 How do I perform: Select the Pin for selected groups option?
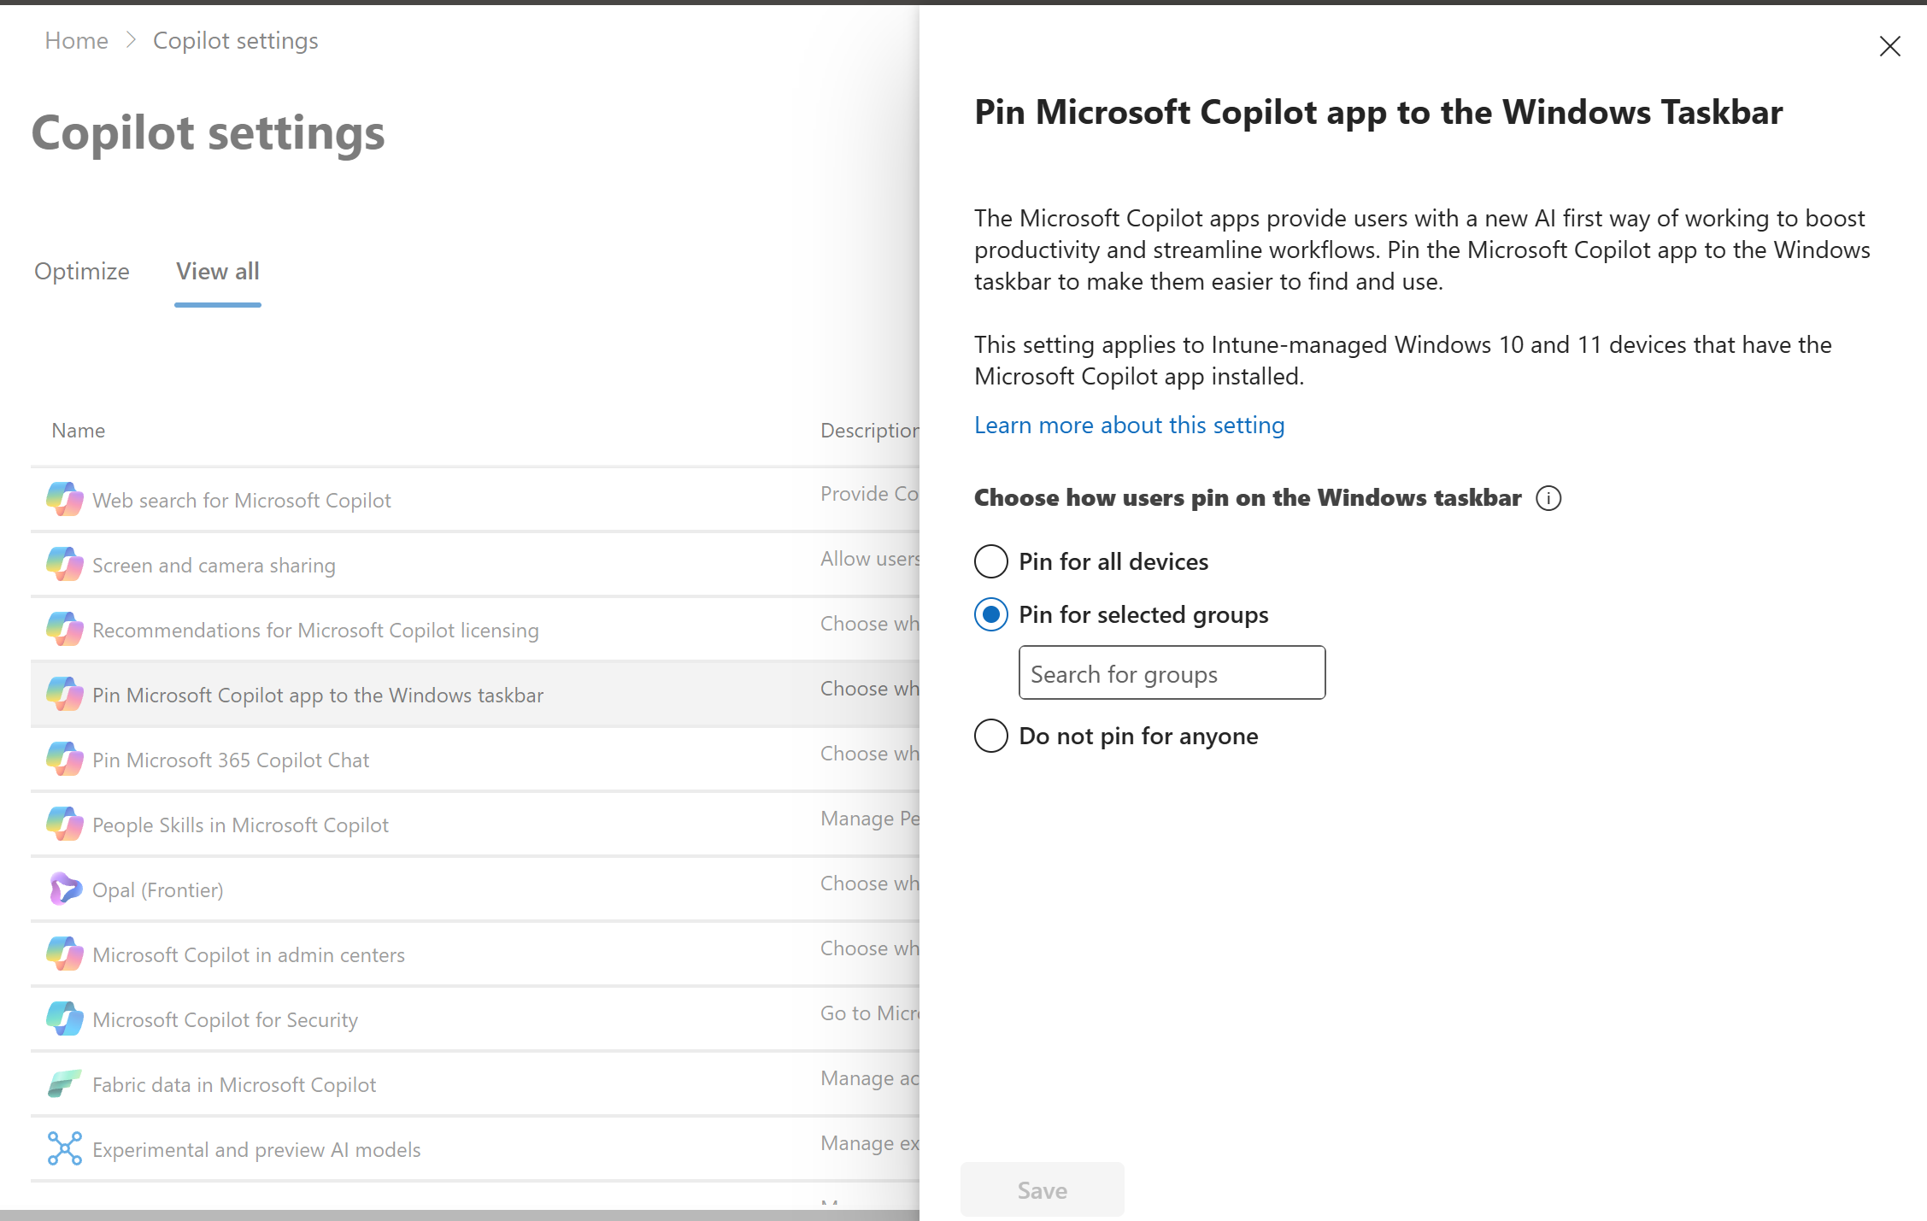[991, 614]
